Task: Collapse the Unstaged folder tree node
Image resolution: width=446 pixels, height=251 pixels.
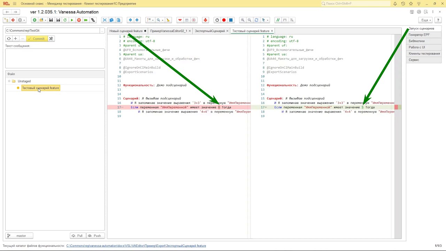Action: 9,81
